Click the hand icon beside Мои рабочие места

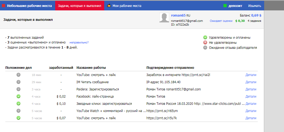click(x=109, y=6)
